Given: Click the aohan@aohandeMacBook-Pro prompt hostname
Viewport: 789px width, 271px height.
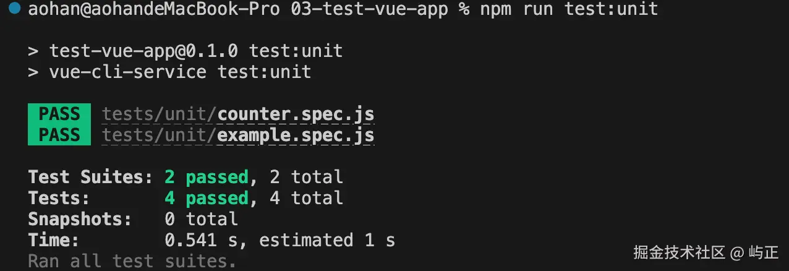Looking at the screenshot, I should pyautogui.click(x=153, y=10).
